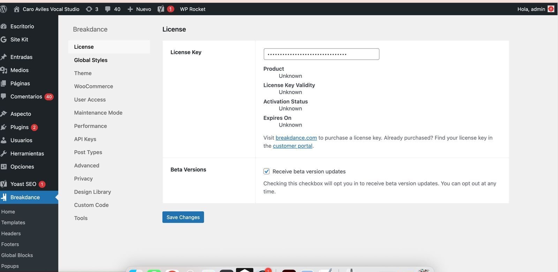Open Yoast SEO in the left sidebar

(x=23, y=184)
